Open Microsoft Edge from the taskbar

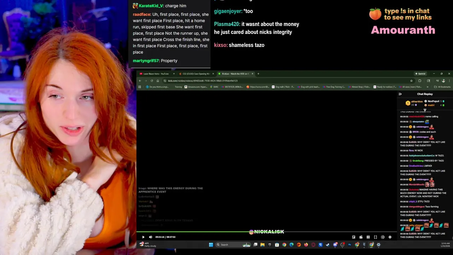pyautogui.click(x=291, y=245)
